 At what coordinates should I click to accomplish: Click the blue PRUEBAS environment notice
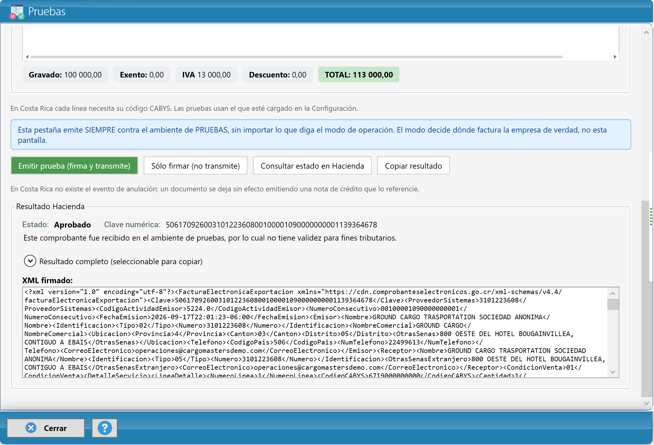pos(321,135)
